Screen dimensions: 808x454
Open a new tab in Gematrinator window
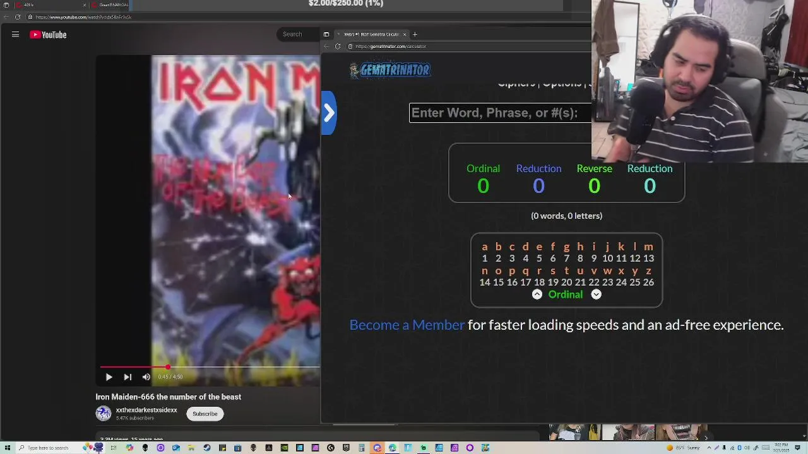pos(415,34)
